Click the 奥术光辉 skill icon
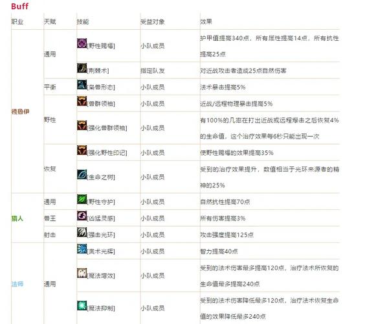 (x=82, y=249)
